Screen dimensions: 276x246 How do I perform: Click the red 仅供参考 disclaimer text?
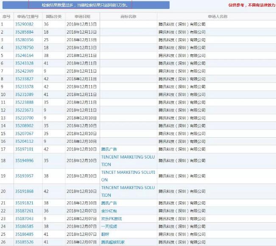[252, 5]
